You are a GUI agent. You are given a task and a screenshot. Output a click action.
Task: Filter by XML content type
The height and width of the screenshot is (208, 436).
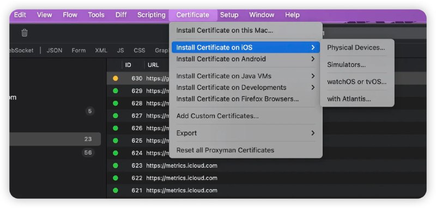(101, 51)
